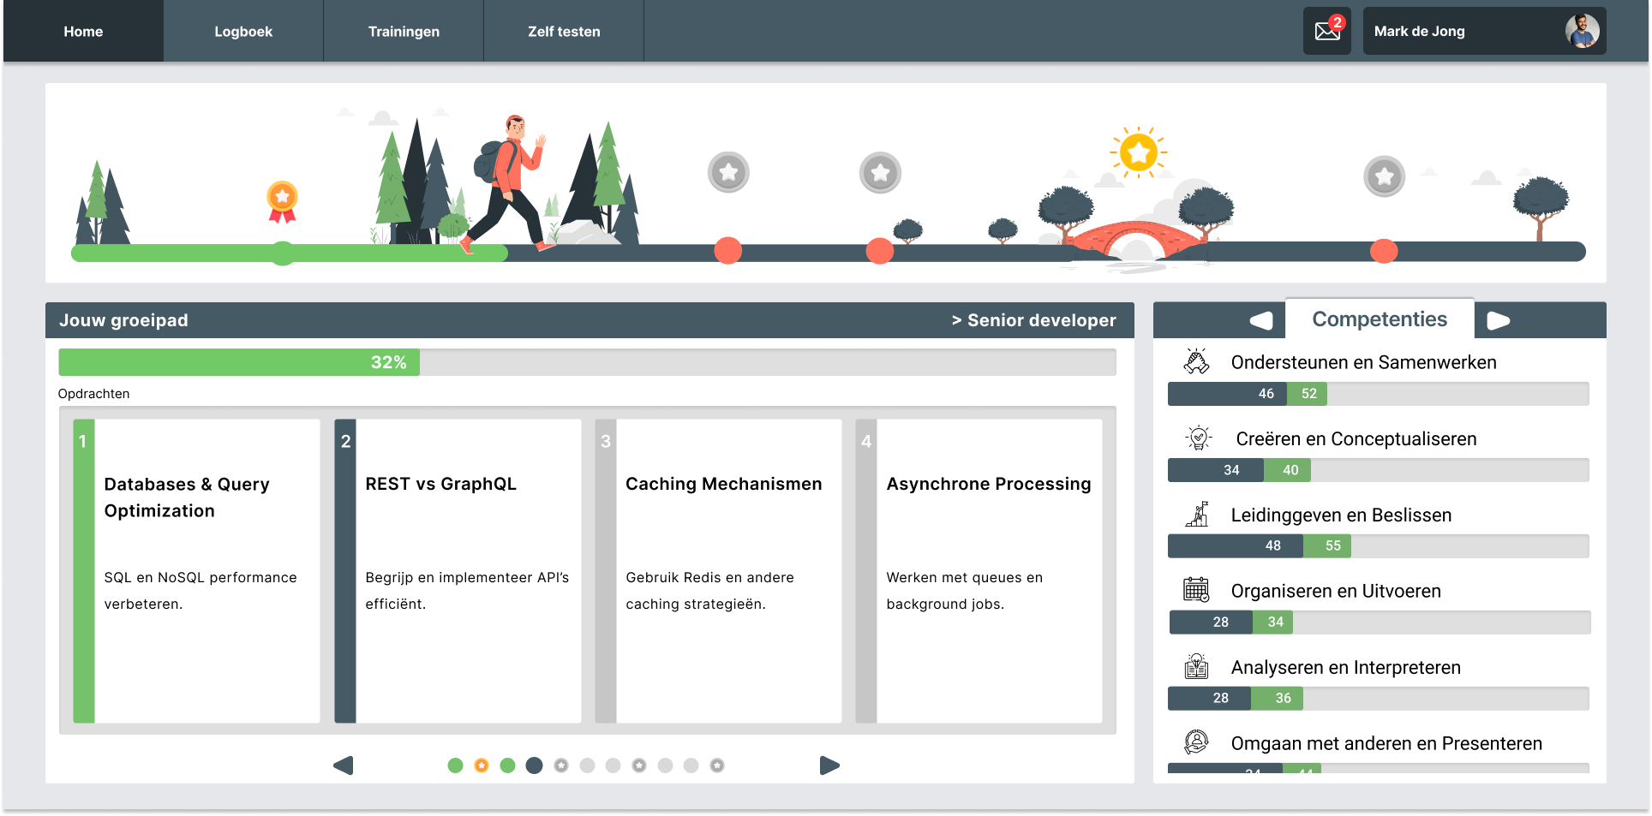This screenshot has height=816, width=1652.
Task: Click "Gebruik Redis en andere caching strategieën." text
Action: click(x=709, y=591)
